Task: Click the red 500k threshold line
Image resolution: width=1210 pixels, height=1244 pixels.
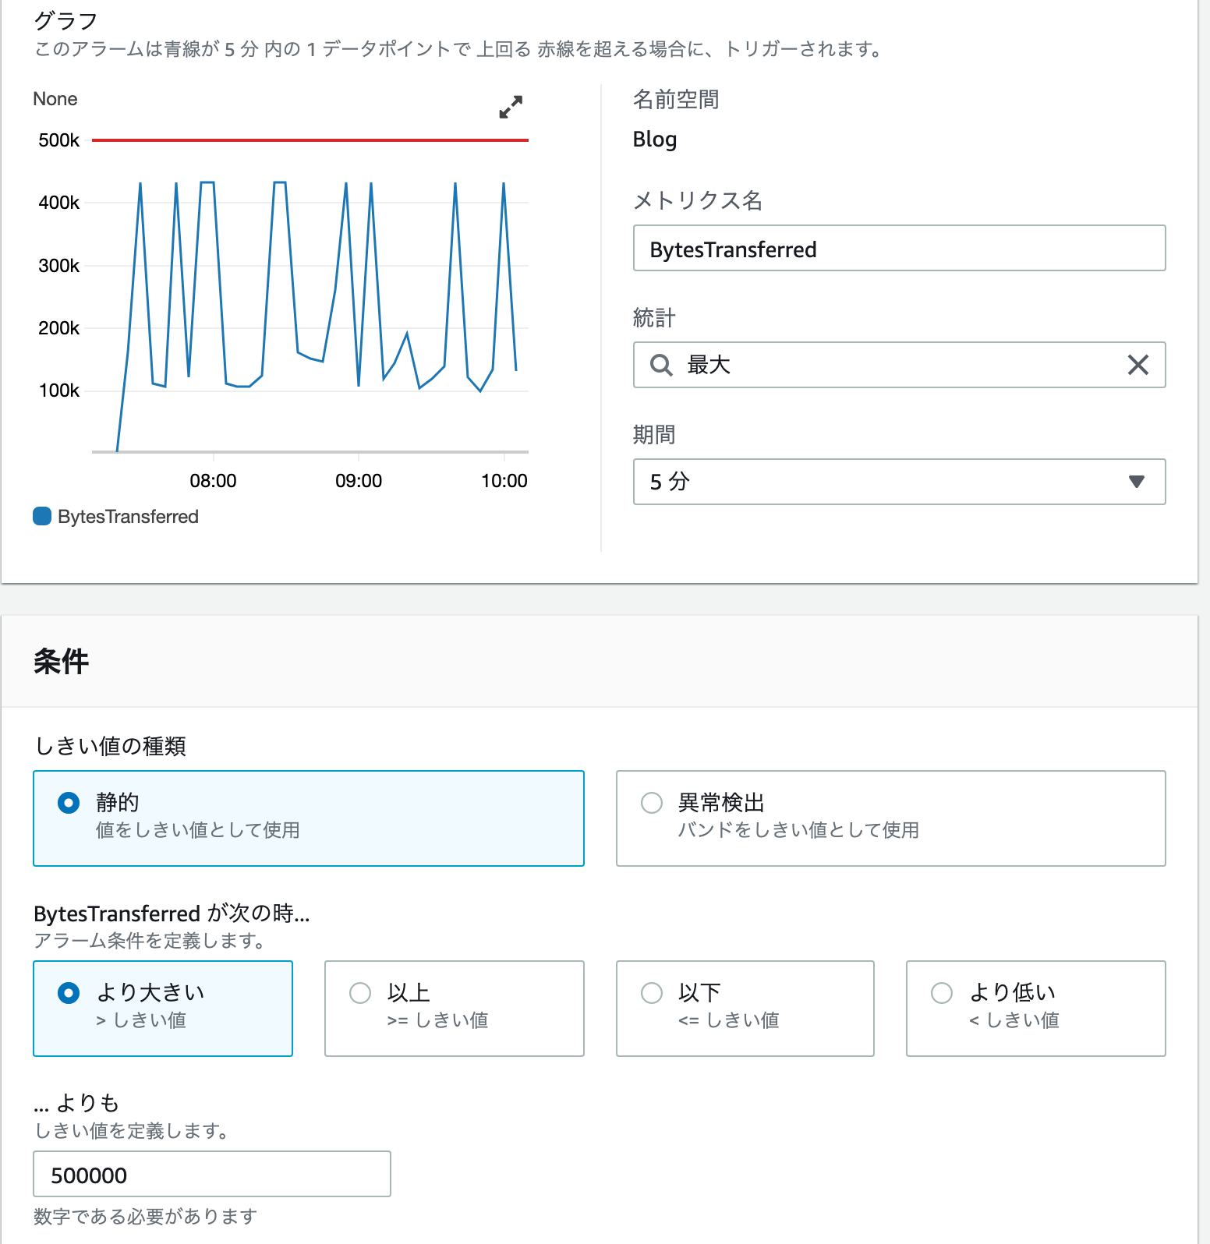Action: pos(310,140)
